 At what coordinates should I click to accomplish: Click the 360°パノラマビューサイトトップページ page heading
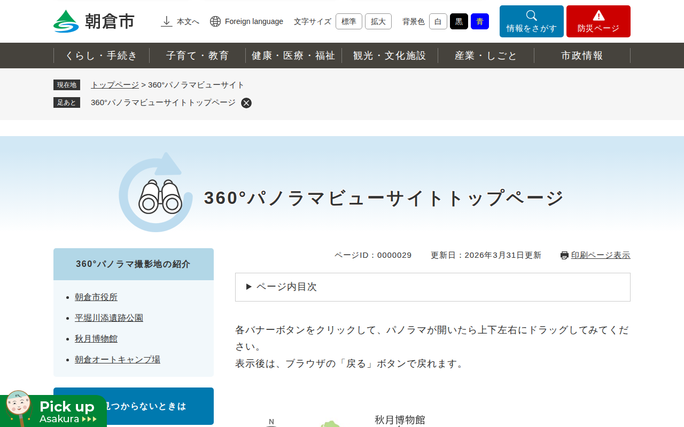(384, 198)
